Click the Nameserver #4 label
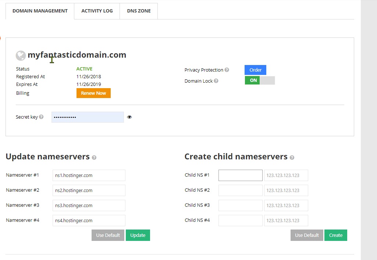Image resolution: width=377 pixels, height=260 pixels. [22, 220]
